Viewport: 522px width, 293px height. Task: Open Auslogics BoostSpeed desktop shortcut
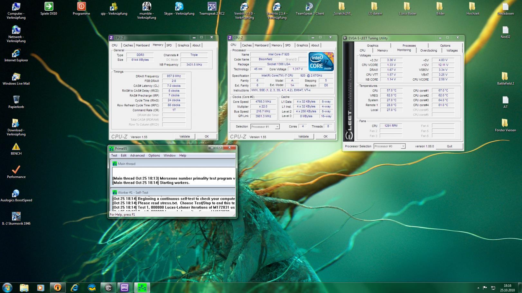(x=16, y=193)
